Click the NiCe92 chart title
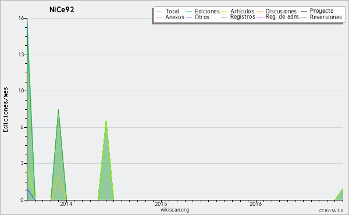The height and width of the screenshot is (215, 349). click(x=62, y=10)
